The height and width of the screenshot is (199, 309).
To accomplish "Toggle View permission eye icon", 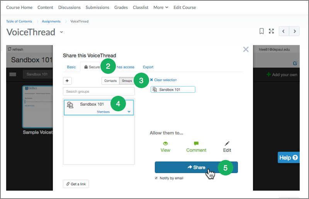I will tap(165, 143).
